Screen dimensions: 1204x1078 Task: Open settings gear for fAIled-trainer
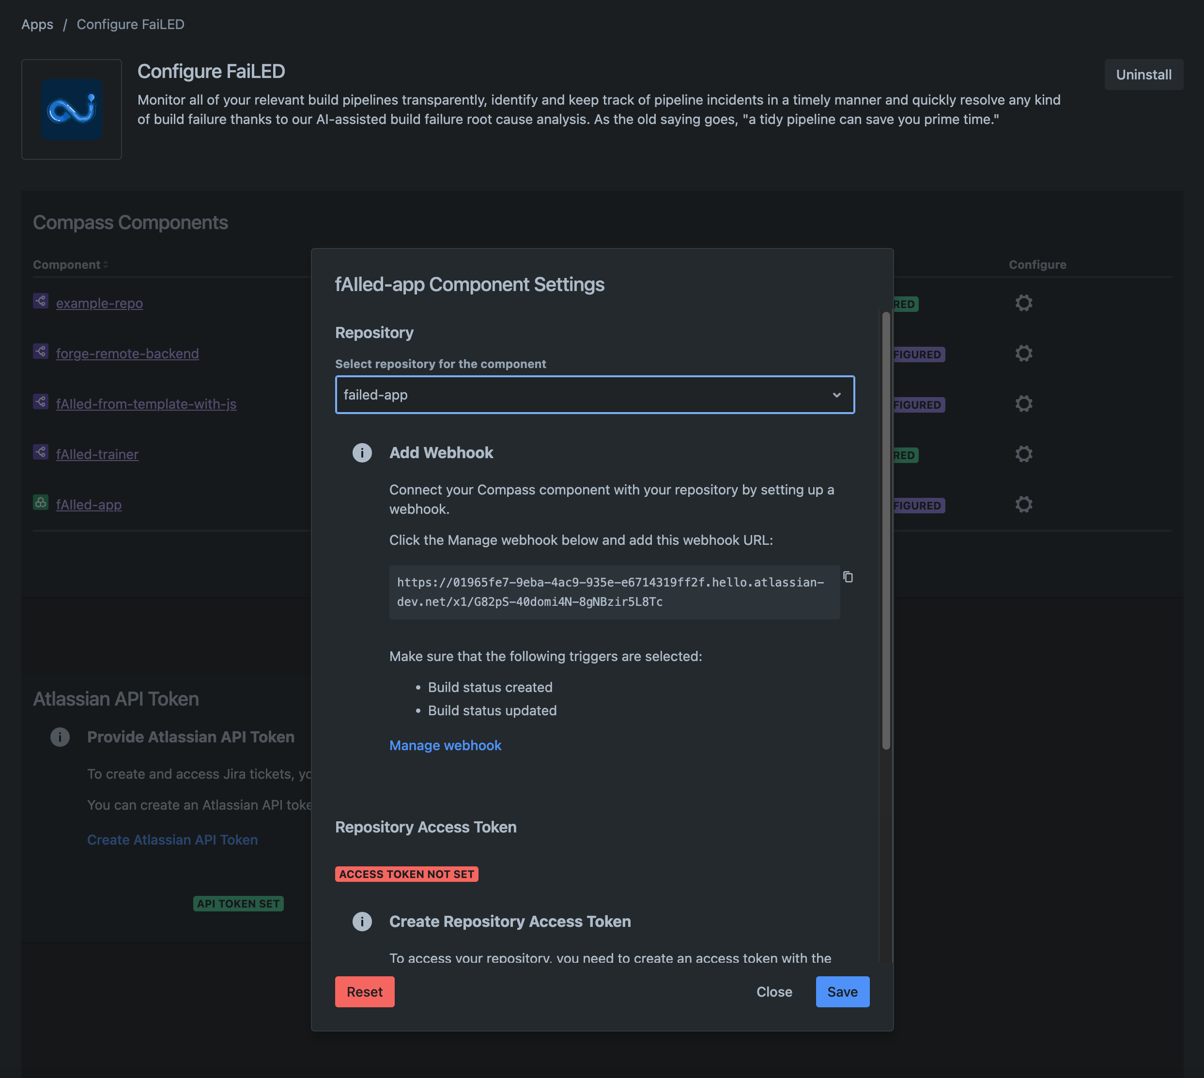pos(1023,454)
